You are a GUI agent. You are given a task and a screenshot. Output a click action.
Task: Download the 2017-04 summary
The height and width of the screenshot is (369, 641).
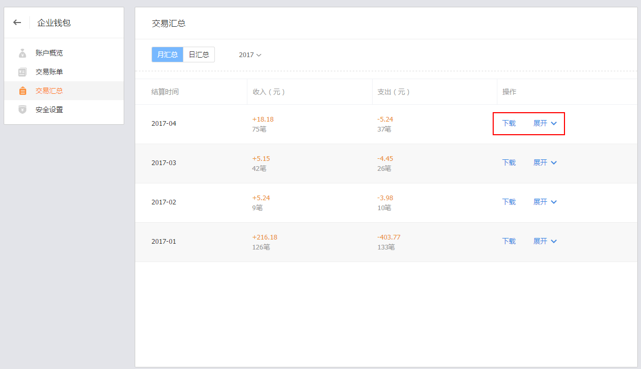pos(509,123)
